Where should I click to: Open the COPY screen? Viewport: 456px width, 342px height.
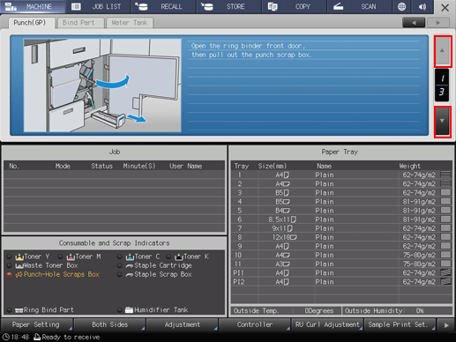[294, 6]
